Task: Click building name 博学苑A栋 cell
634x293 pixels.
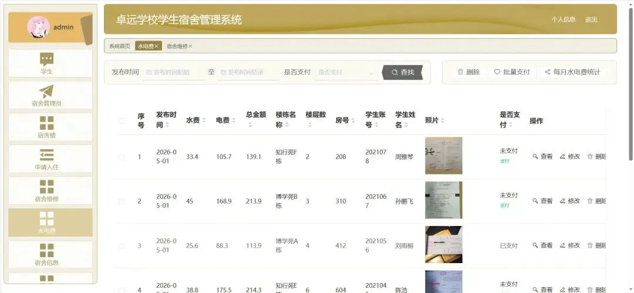Action: [x=286, y=245]
